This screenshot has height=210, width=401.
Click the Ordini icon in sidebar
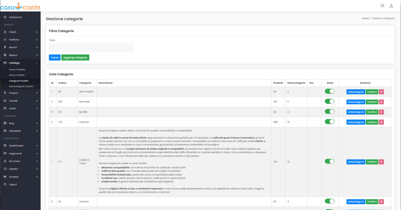point(5,108)
